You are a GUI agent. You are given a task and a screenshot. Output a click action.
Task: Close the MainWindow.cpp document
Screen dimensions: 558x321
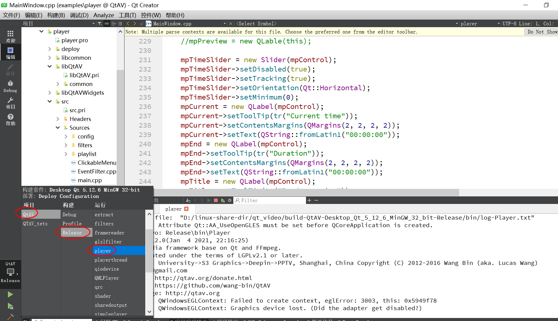tap(231, 24)
